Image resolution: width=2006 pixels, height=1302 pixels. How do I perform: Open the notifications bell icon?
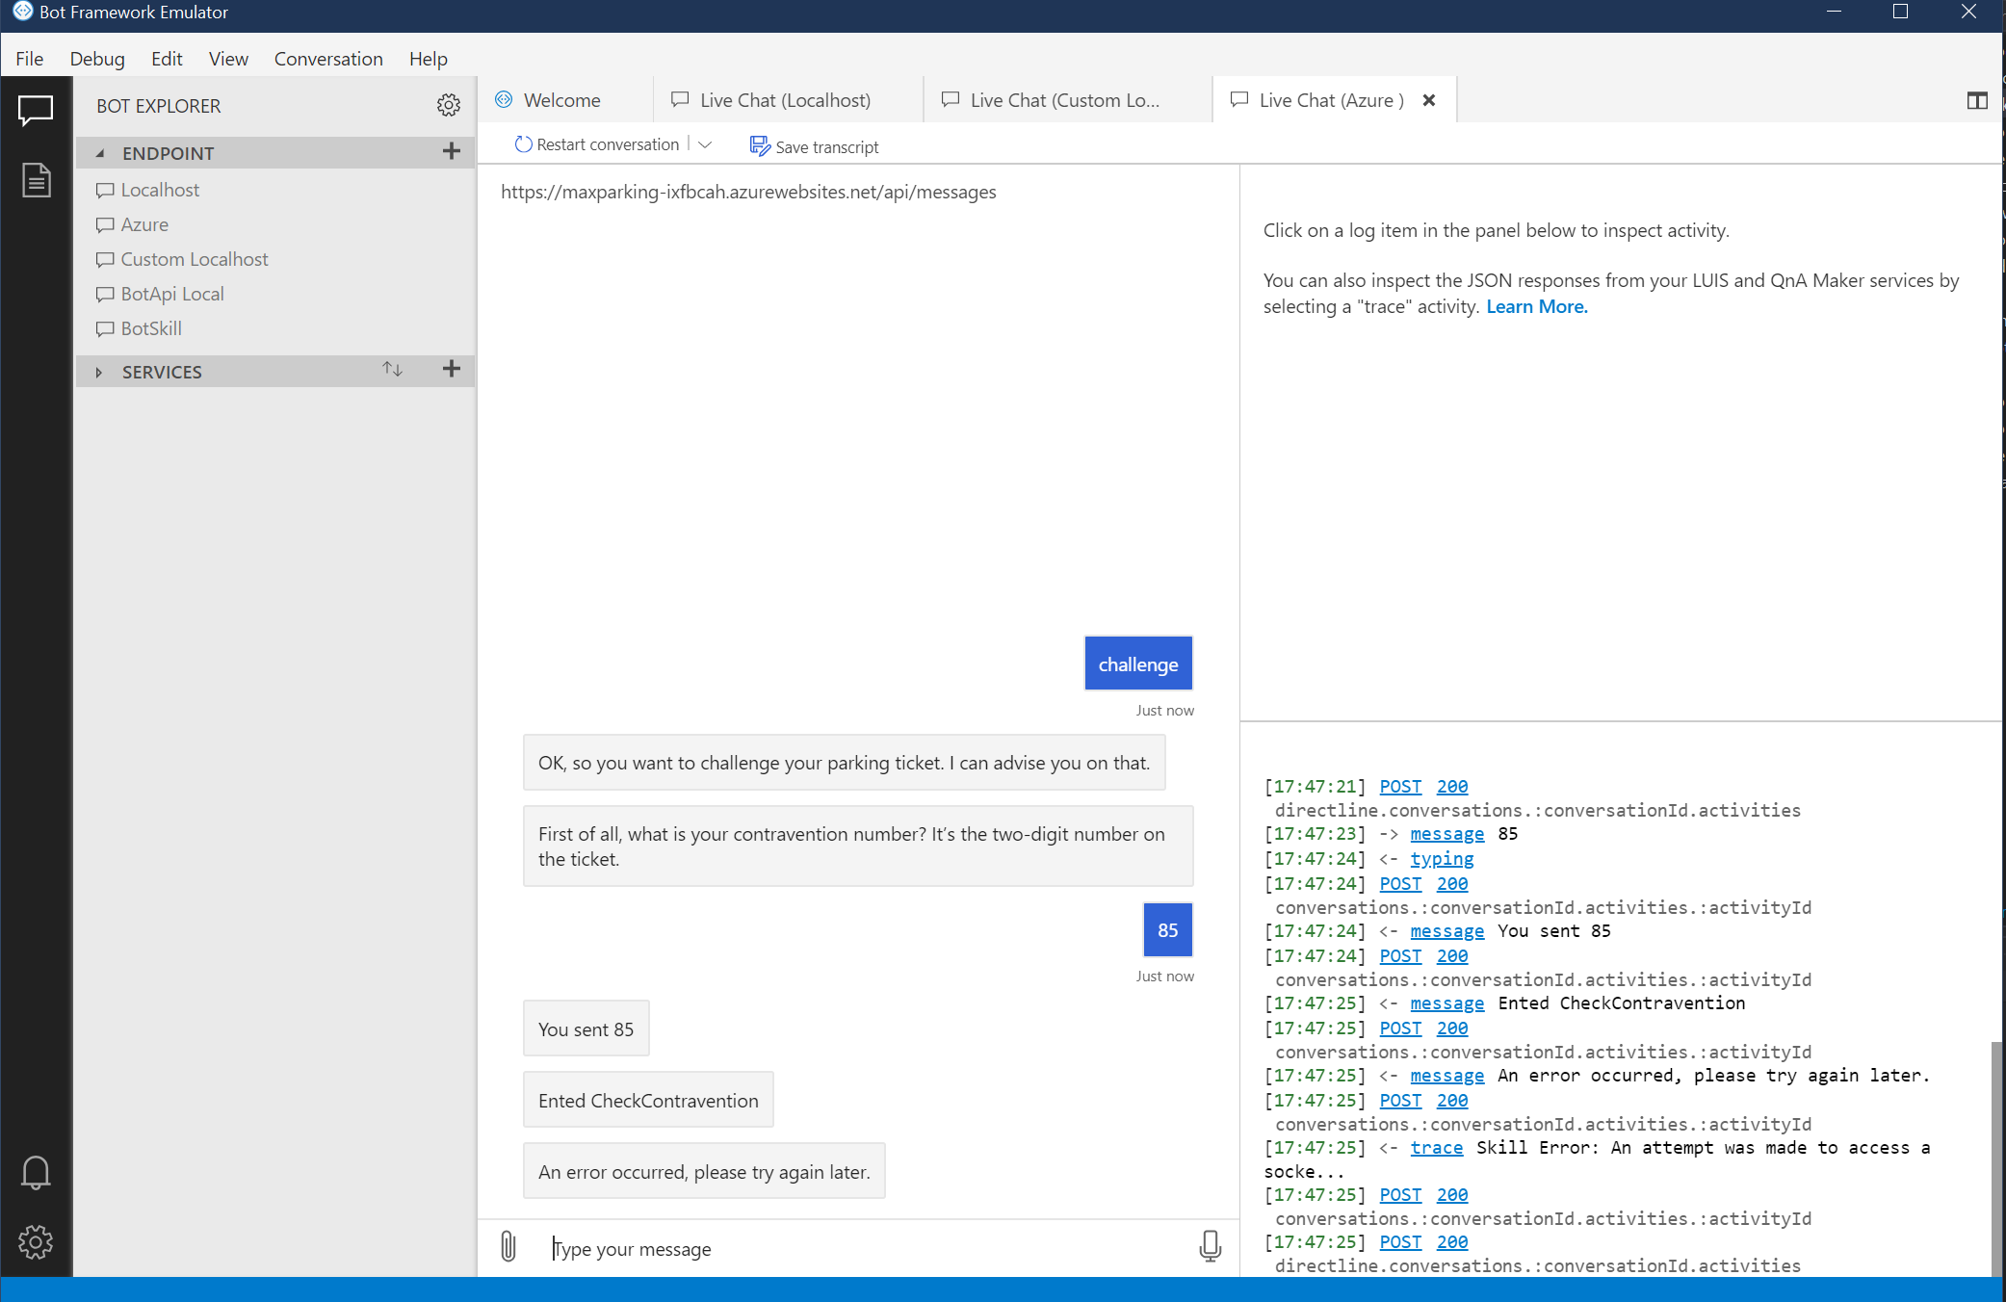point(36,1172)
